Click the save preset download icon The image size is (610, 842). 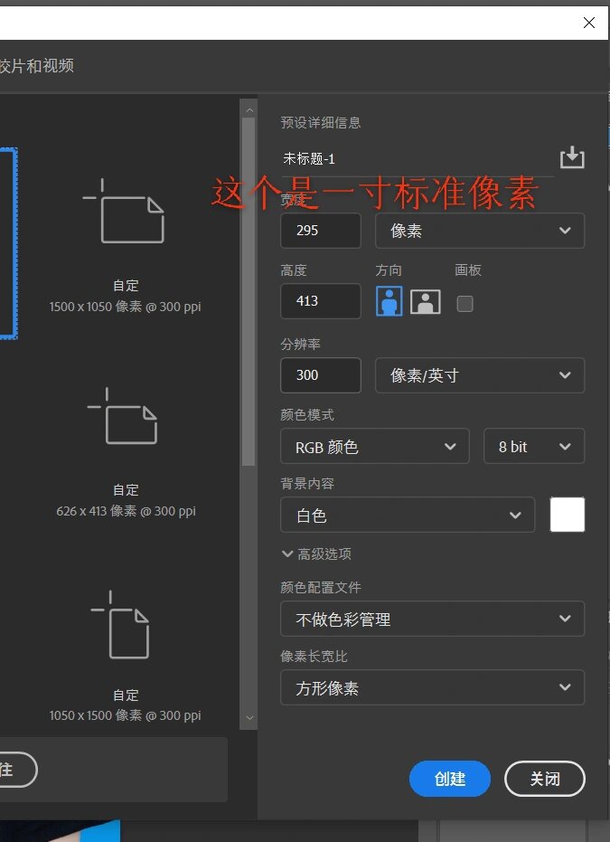tap(572, 157)
